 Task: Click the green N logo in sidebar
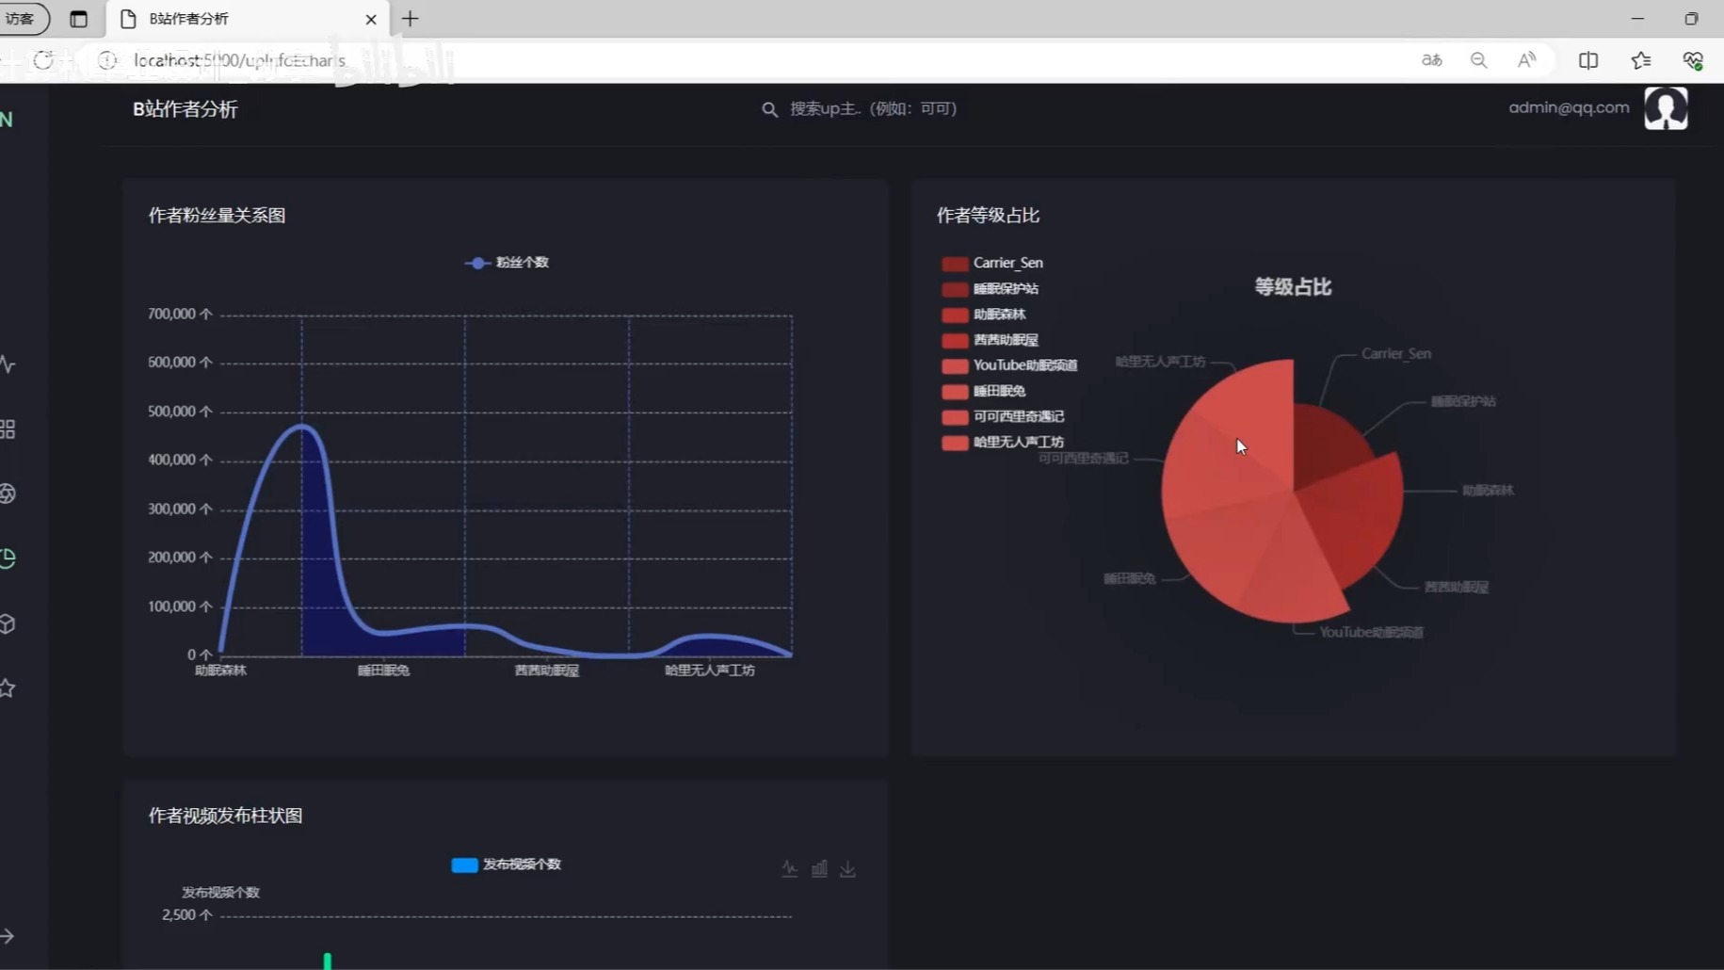coord(7,120)
